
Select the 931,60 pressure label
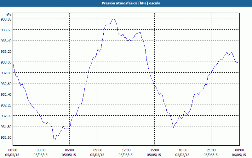tap(6, 137)
